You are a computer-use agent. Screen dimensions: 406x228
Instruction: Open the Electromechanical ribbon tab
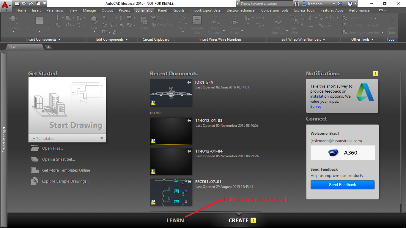(x=241, y=10)
